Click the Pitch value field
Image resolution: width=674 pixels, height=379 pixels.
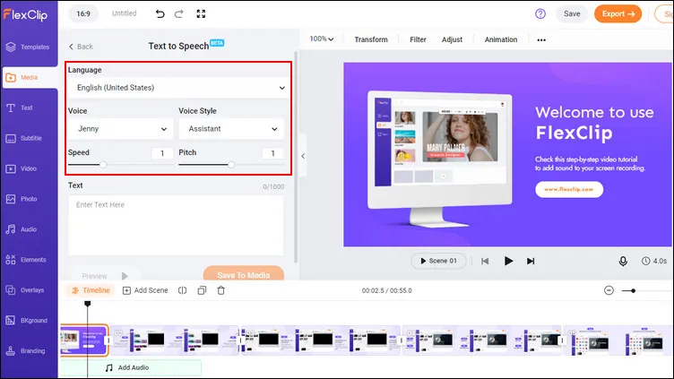[x=272, y=153]
